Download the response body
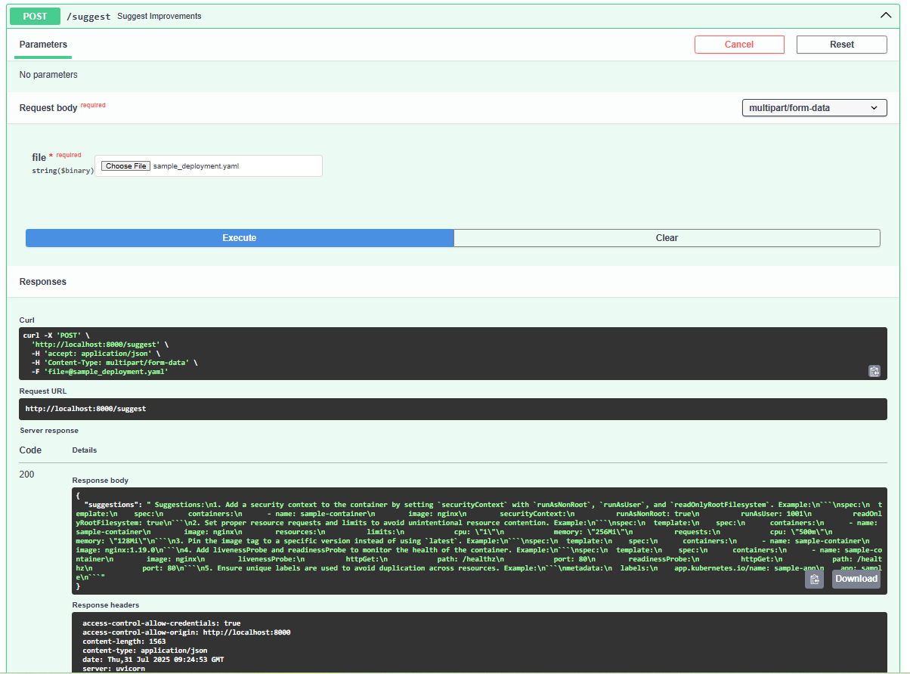Image resolution: width=910 pixels, height=674 pixels. [x=856, y=579]
